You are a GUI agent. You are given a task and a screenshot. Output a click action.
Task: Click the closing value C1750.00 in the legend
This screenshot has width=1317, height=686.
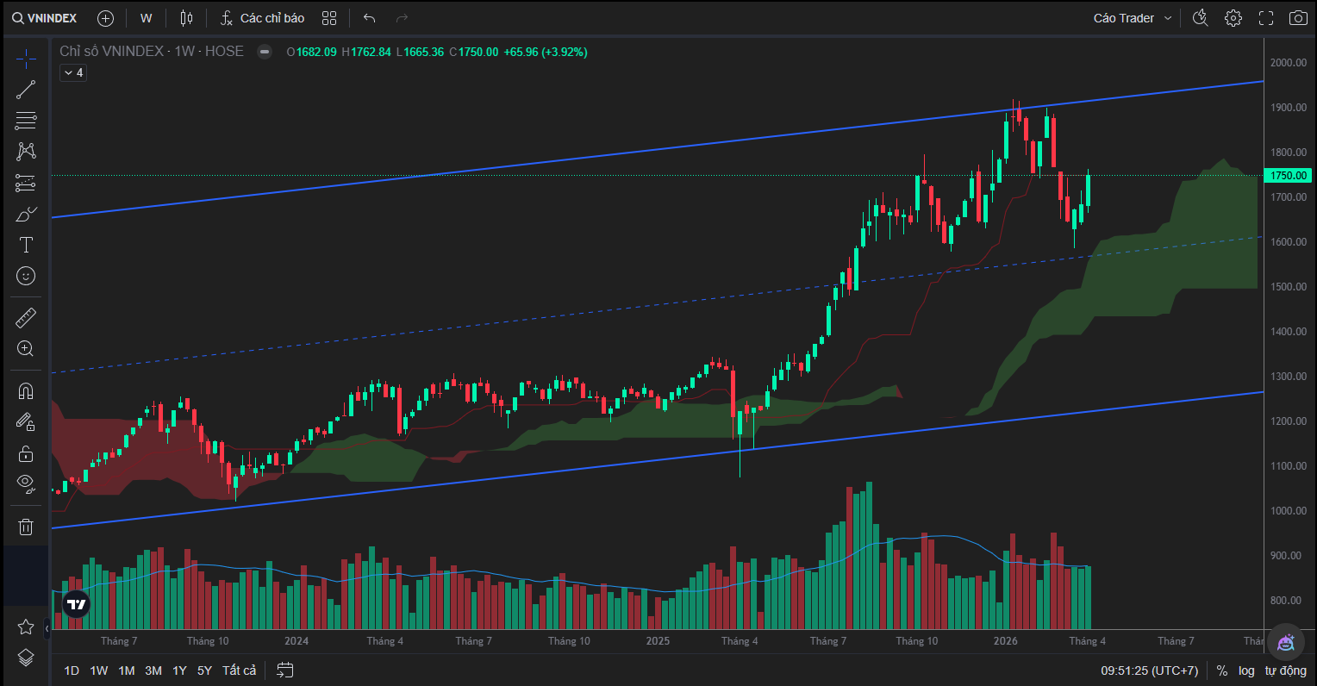[474, 52]
